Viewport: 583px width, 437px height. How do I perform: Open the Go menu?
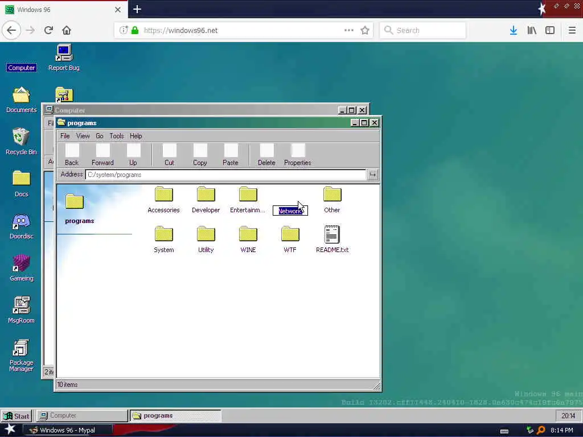click(99, 136)
